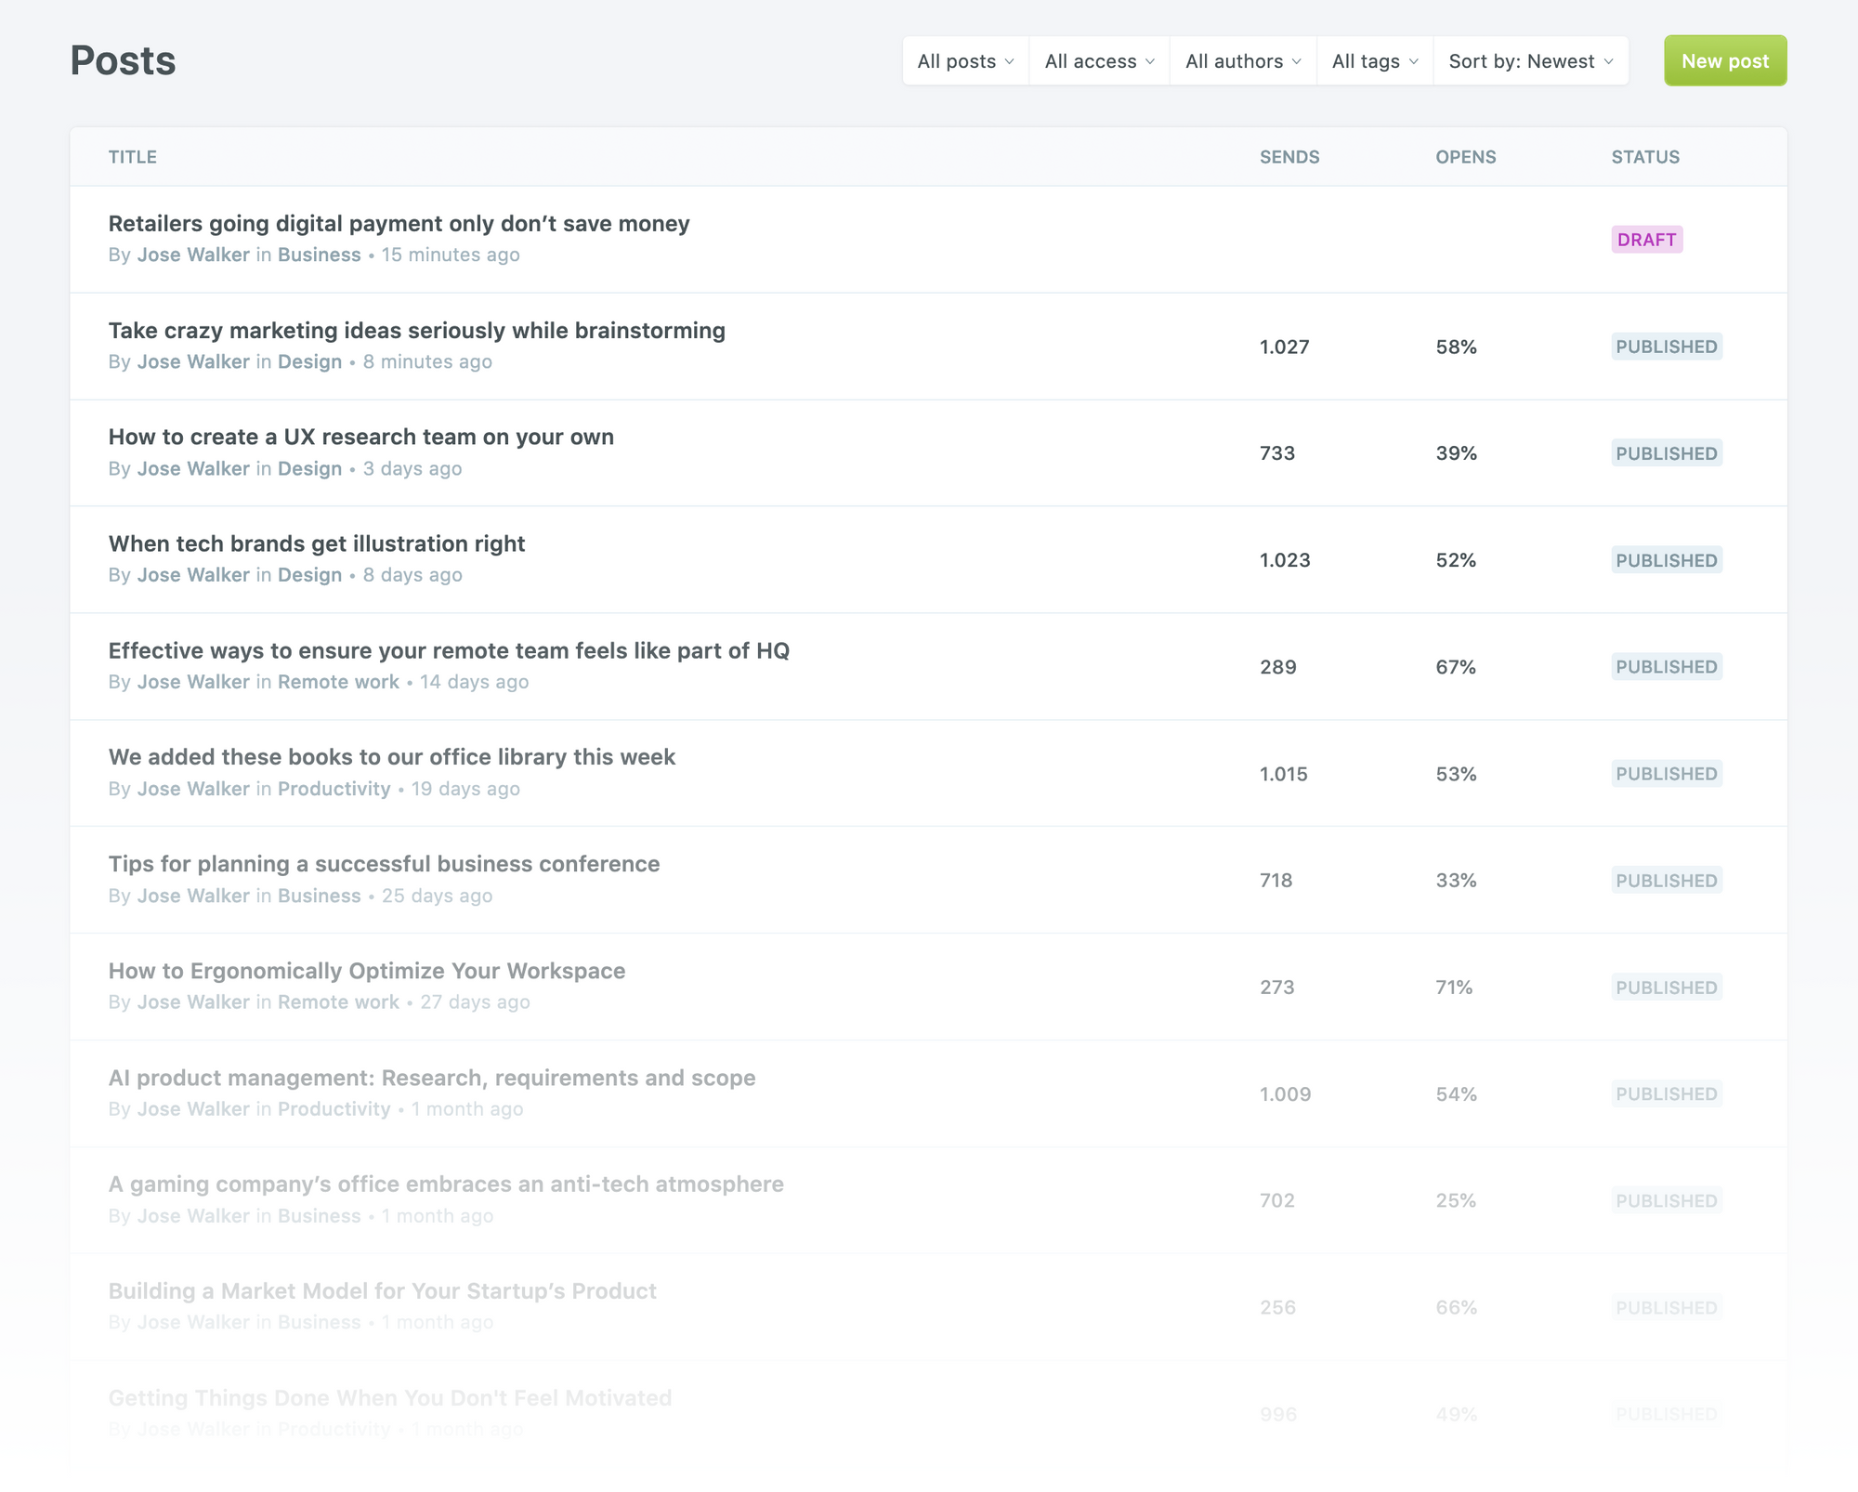This screenshot has width=1858, height=1492.
Task: Click the Business tag on draft post
Action: click(319, 255)
